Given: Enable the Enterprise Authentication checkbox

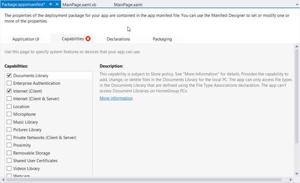Looking at the screenshot, I should click(9, 83).
